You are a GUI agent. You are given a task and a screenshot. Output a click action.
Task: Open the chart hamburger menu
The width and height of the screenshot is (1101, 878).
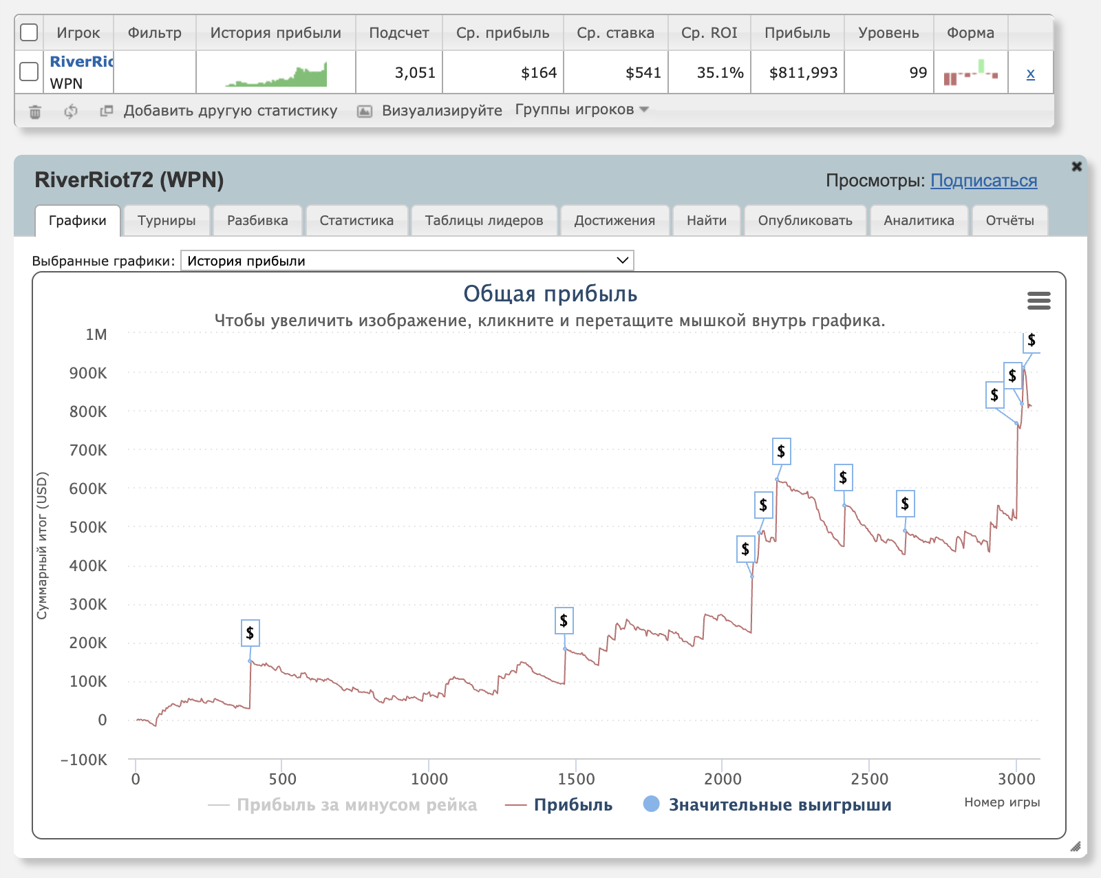(x=1038, y=301)
